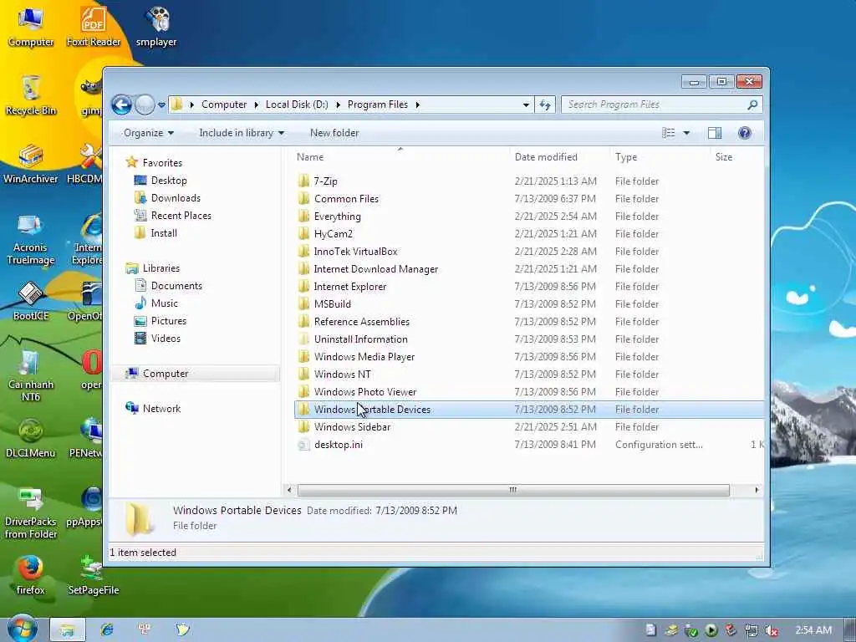
Task: Open the view options dropdown arrow
Action: [x=687, y=133]
